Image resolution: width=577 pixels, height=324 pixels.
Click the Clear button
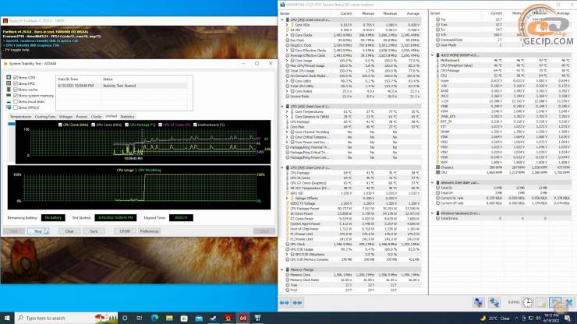coord(69,231)
